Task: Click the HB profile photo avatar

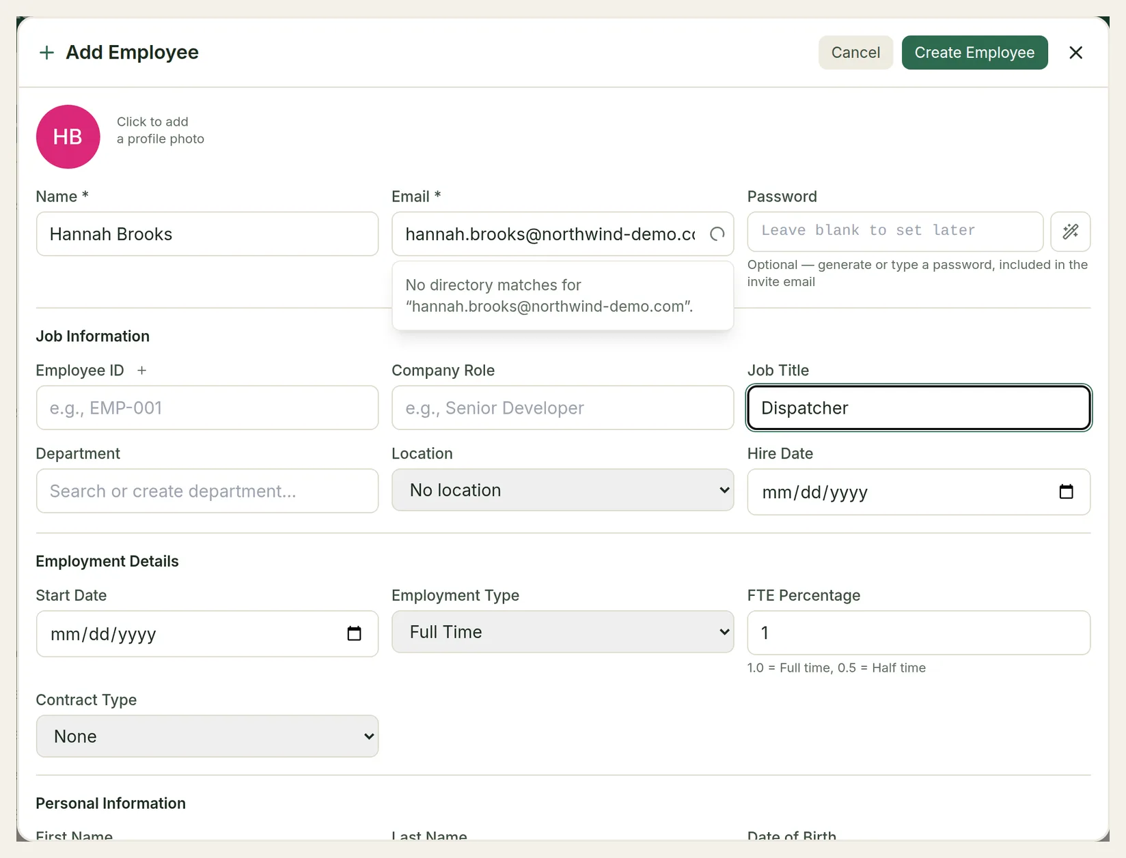Action: 68,137
